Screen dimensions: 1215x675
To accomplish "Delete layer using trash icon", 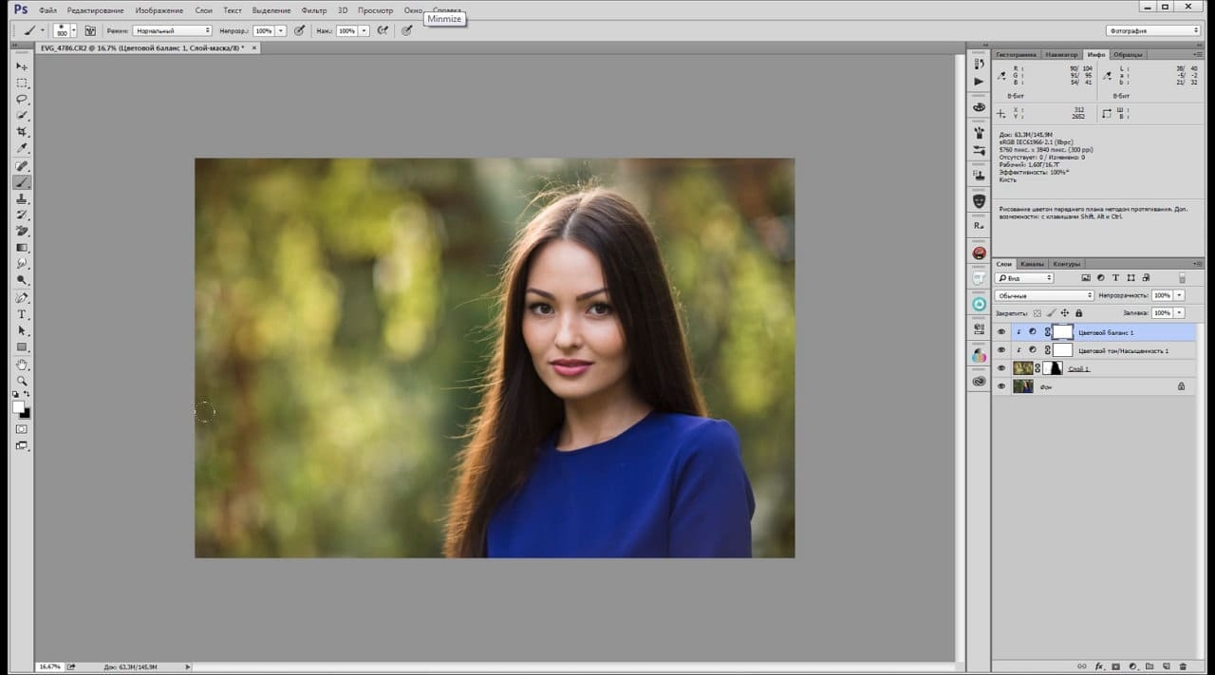I will point(1181,666).
